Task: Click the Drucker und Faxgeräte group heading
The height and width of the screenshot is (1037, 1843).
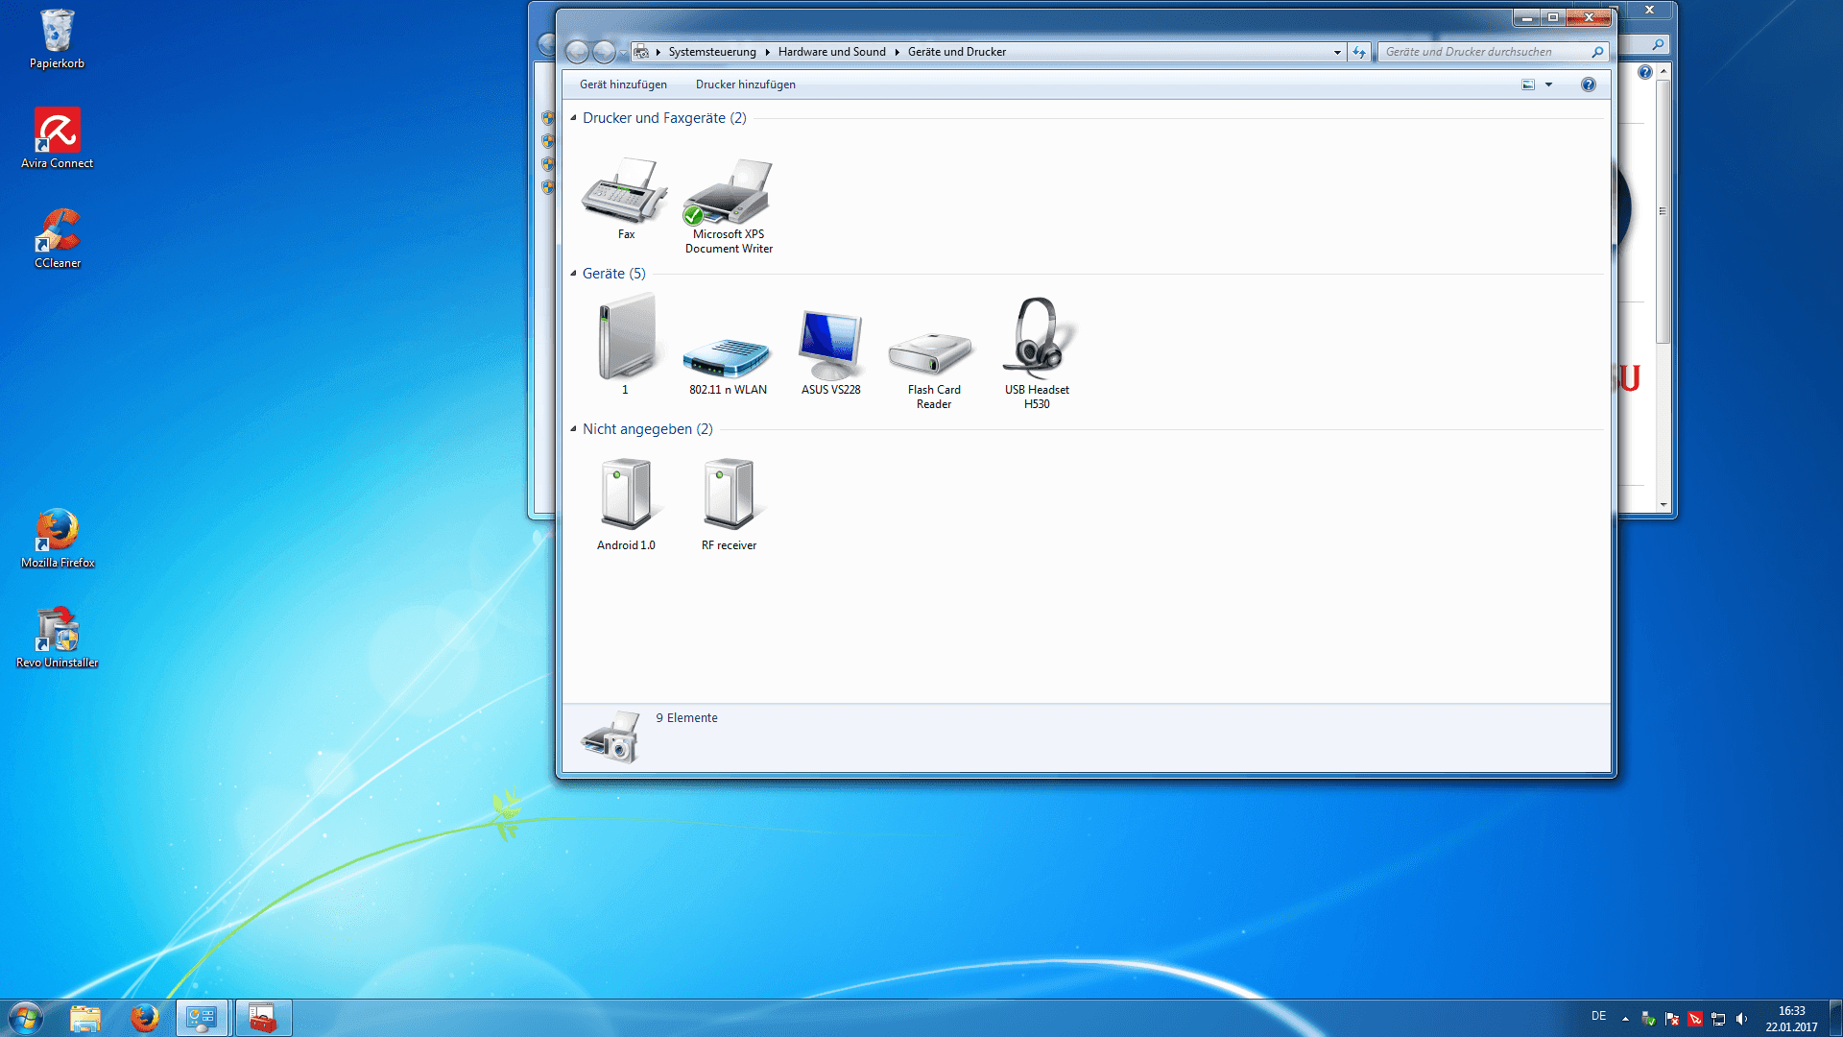Action: coord(664,118)
